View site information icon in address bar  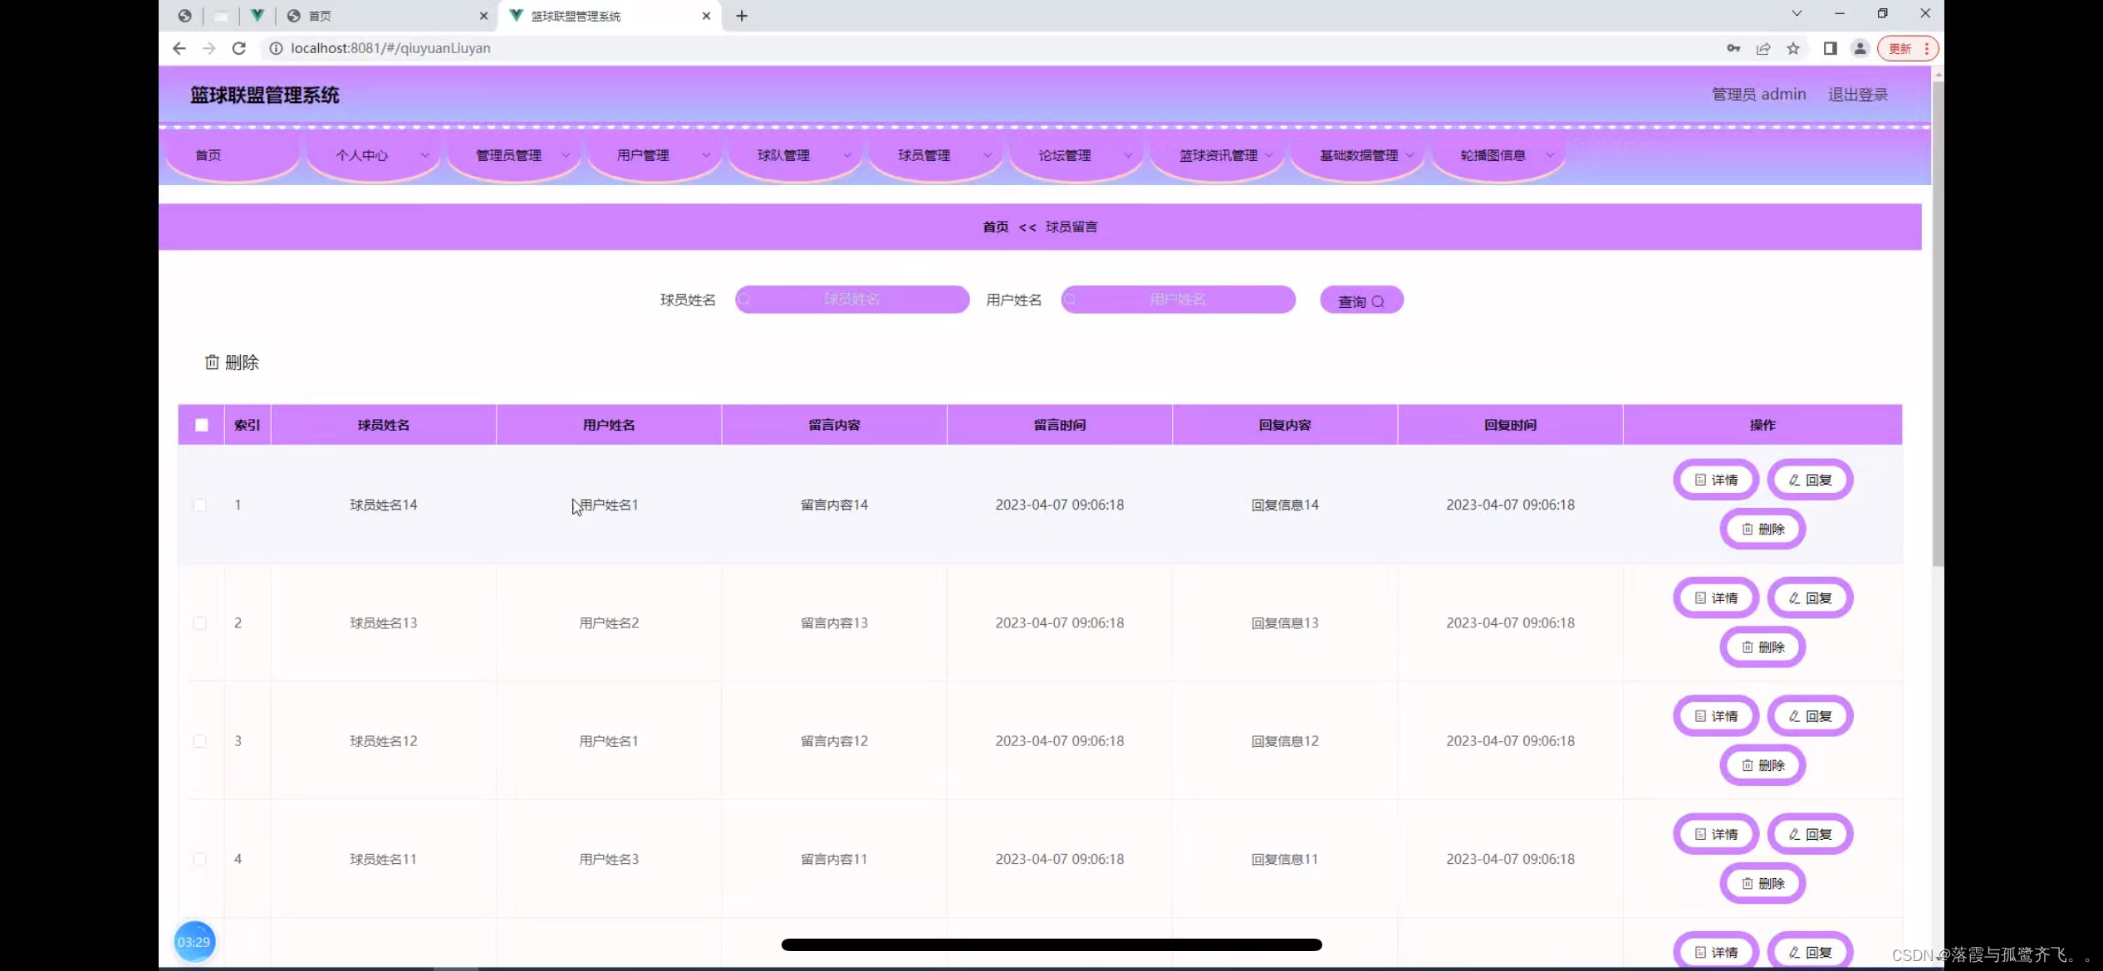[x=276, y=48]
